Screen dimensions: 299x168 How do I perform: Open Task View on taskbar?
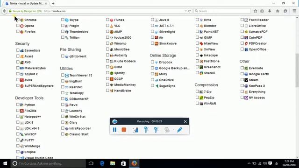tap(91, 163)
